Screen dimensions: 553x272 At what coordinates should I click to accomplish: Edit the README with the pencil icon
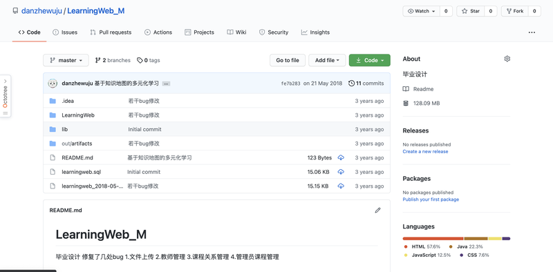377,211
